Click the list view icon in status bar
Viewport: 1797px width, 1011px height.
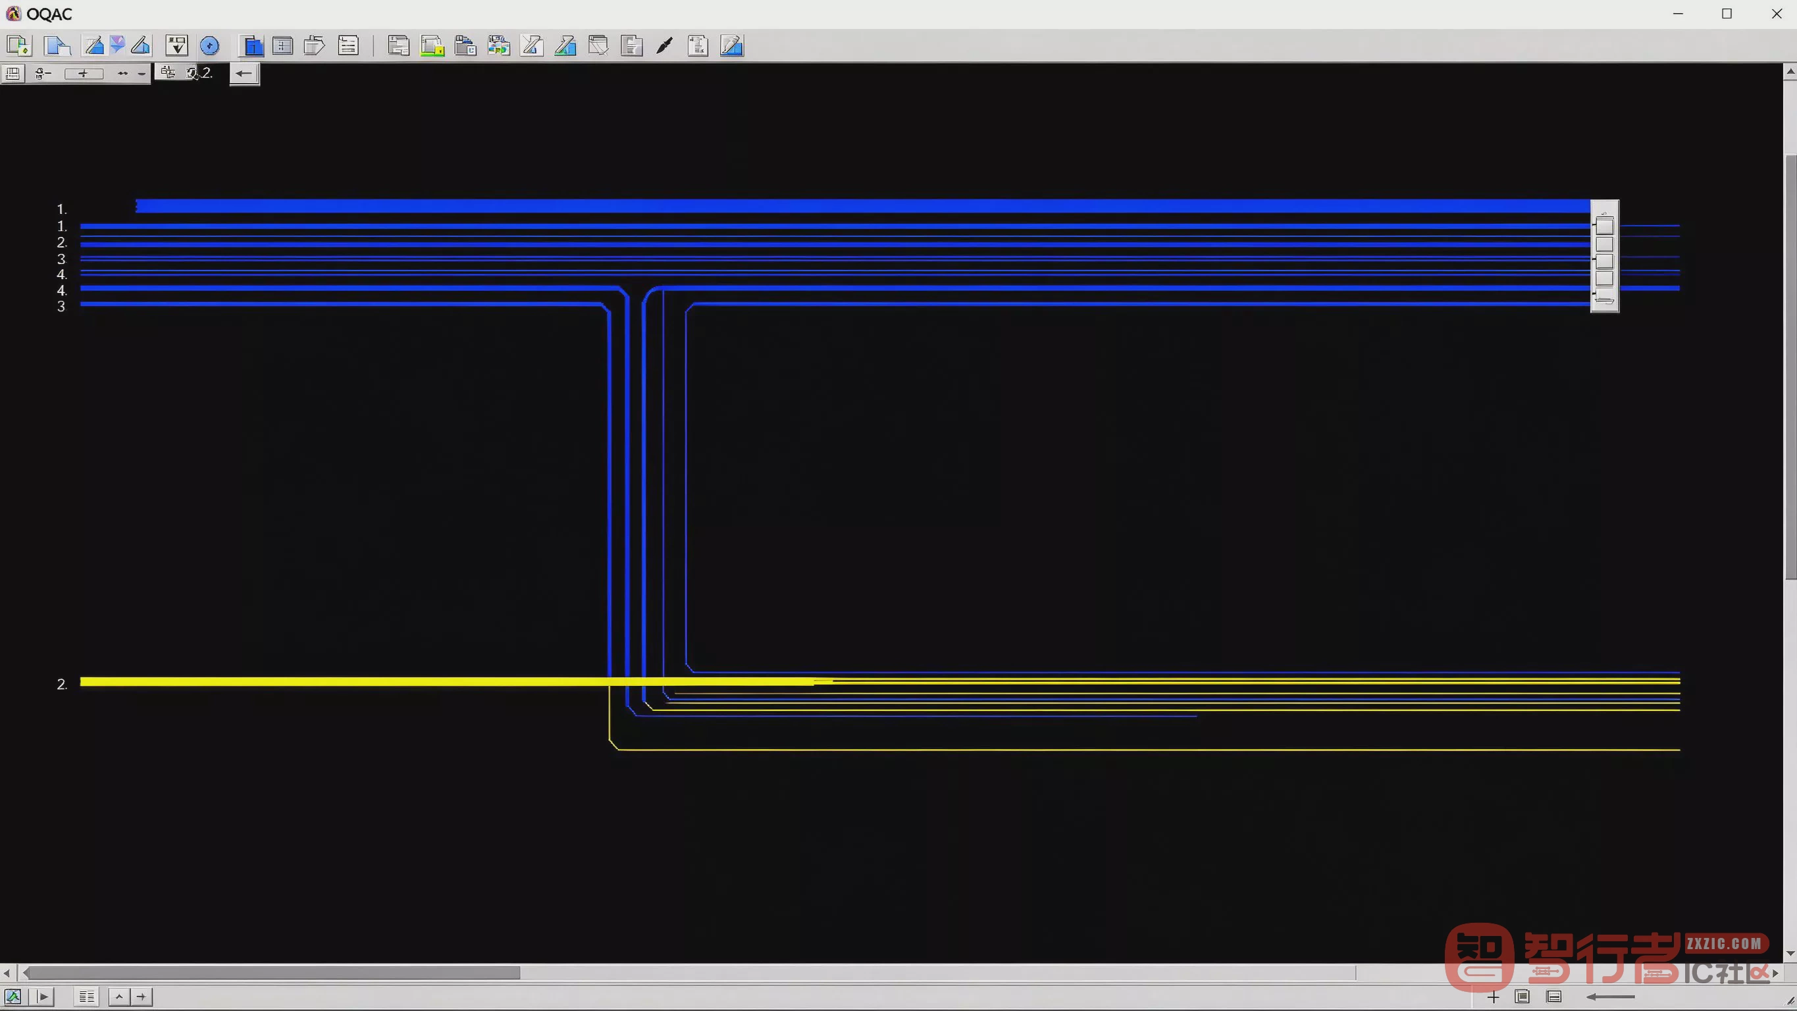(86, 997)
